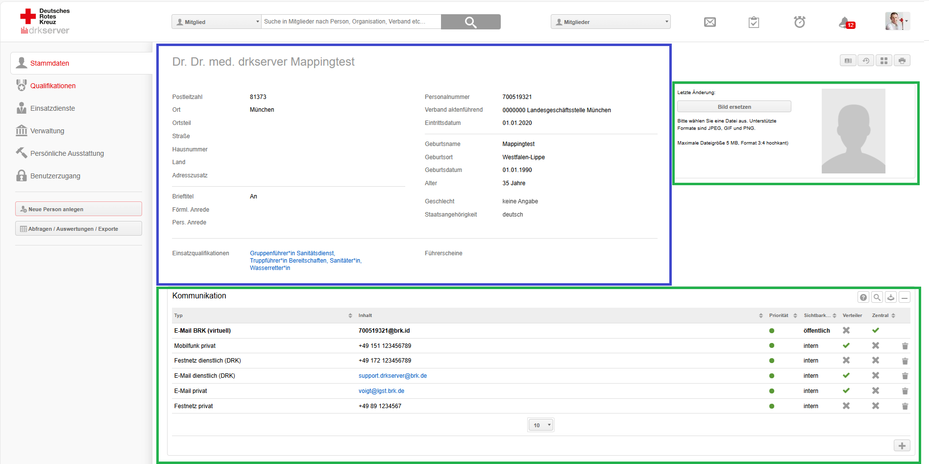Open the clipboard tasks icon
Image resolution: width=929 pixels, height=464 pixels.
754,22
